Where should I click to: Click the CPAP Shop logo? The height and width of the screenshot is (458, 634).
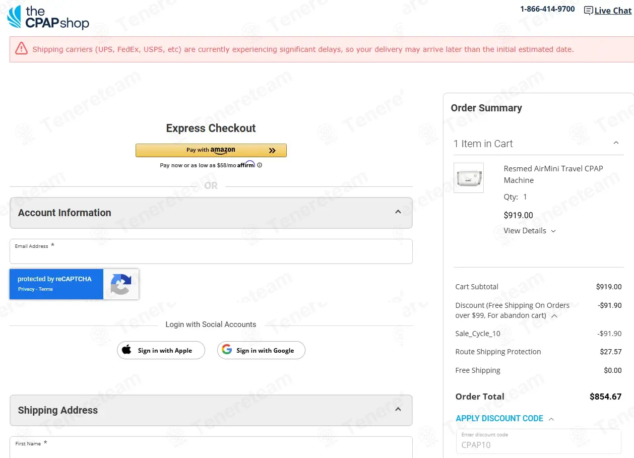pos(48,17)
